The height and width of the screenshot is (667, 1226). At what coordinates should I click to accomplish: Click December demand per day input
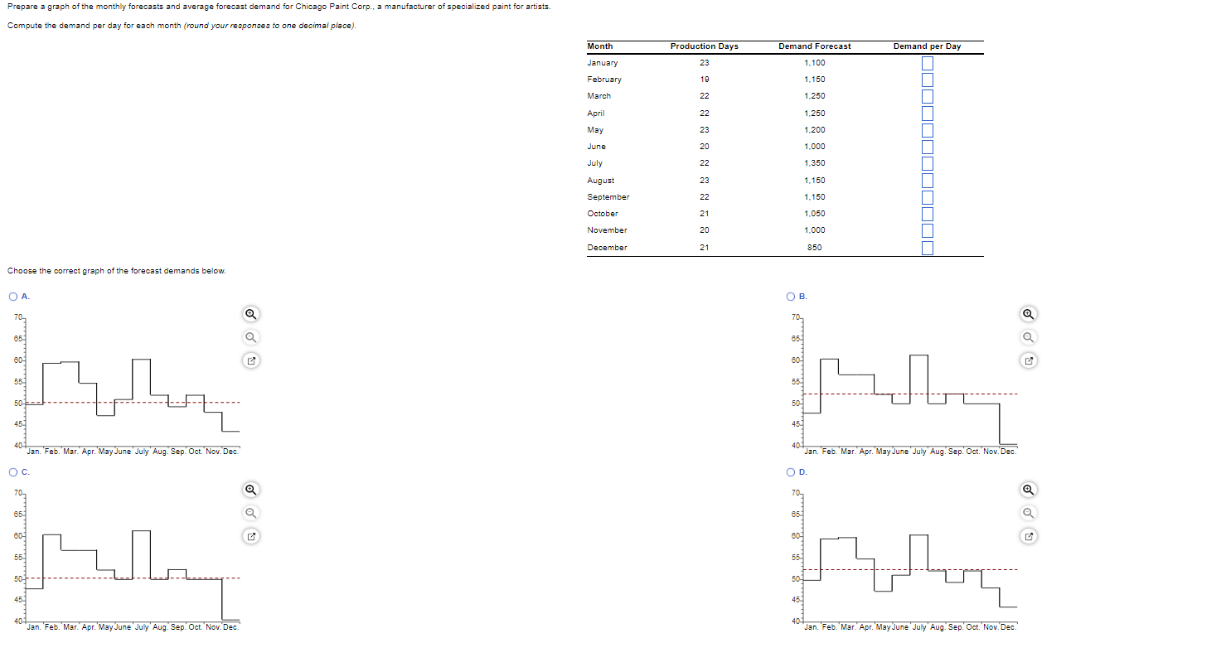tap(927, 248)
